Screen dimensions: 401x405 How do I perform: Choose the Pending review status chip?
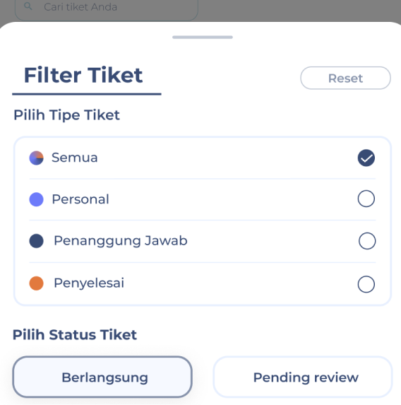303,377
